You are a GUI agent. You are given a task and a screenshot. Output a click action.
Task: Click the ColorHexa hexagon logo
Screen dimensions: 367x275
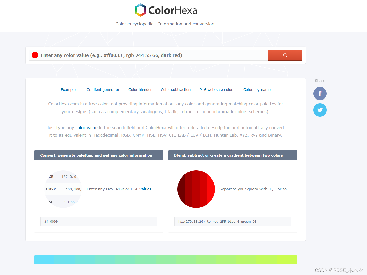(x=140, y=10)
